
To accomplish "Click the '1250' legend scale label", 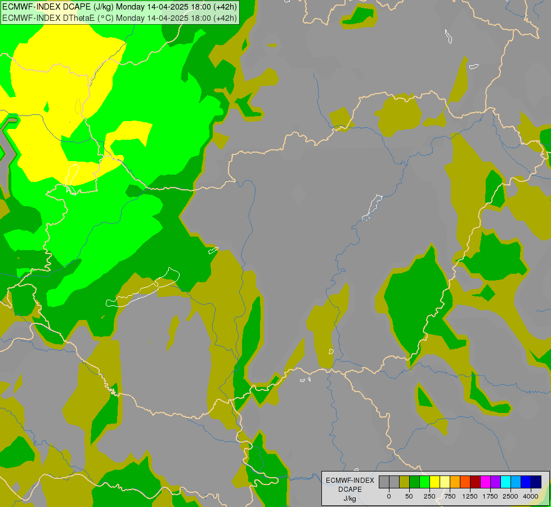I will click(x=470, y=496).
